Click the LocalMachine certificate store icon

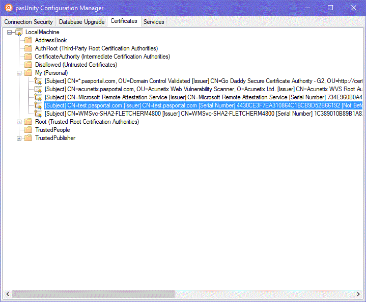point(19,32)
